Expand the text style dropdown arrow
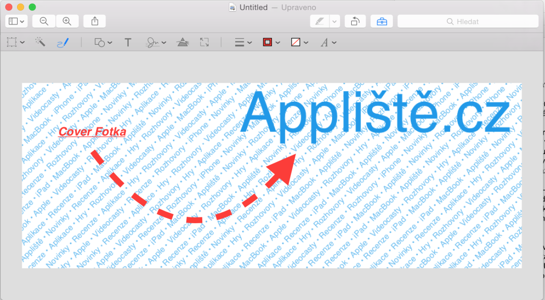The width and height of the screenshot is (545, 300). click(334, 43)
